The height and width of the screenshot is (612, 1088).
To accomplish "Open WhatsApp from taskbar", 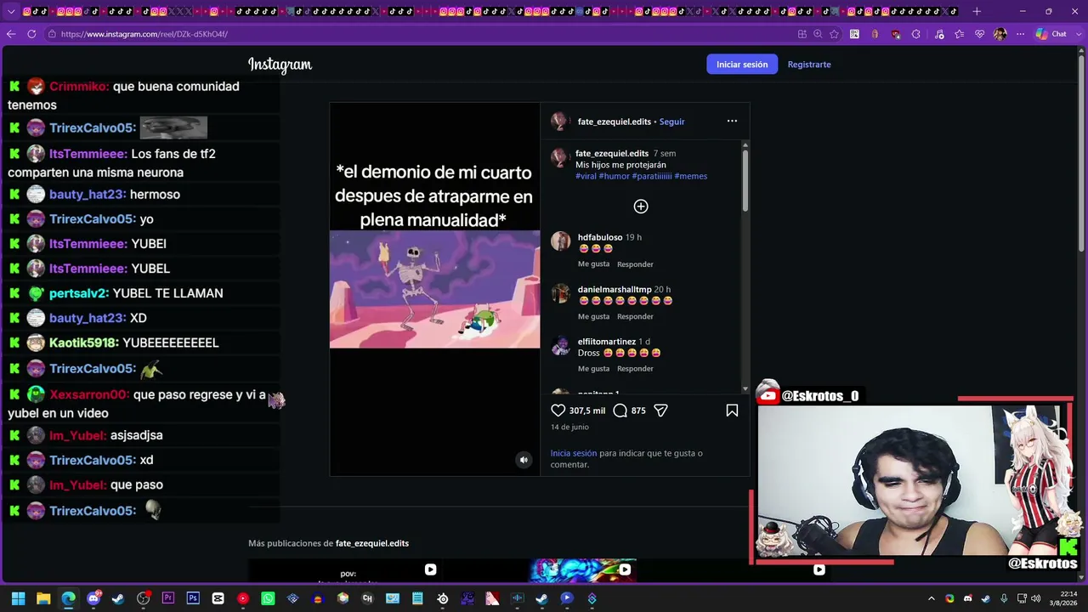I will [268, 598].
